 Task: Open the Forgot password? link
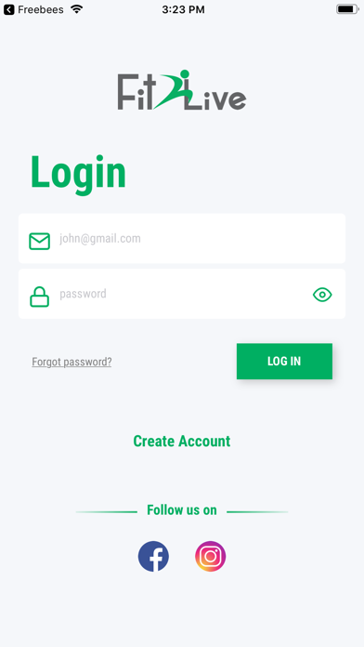(71, 362)
